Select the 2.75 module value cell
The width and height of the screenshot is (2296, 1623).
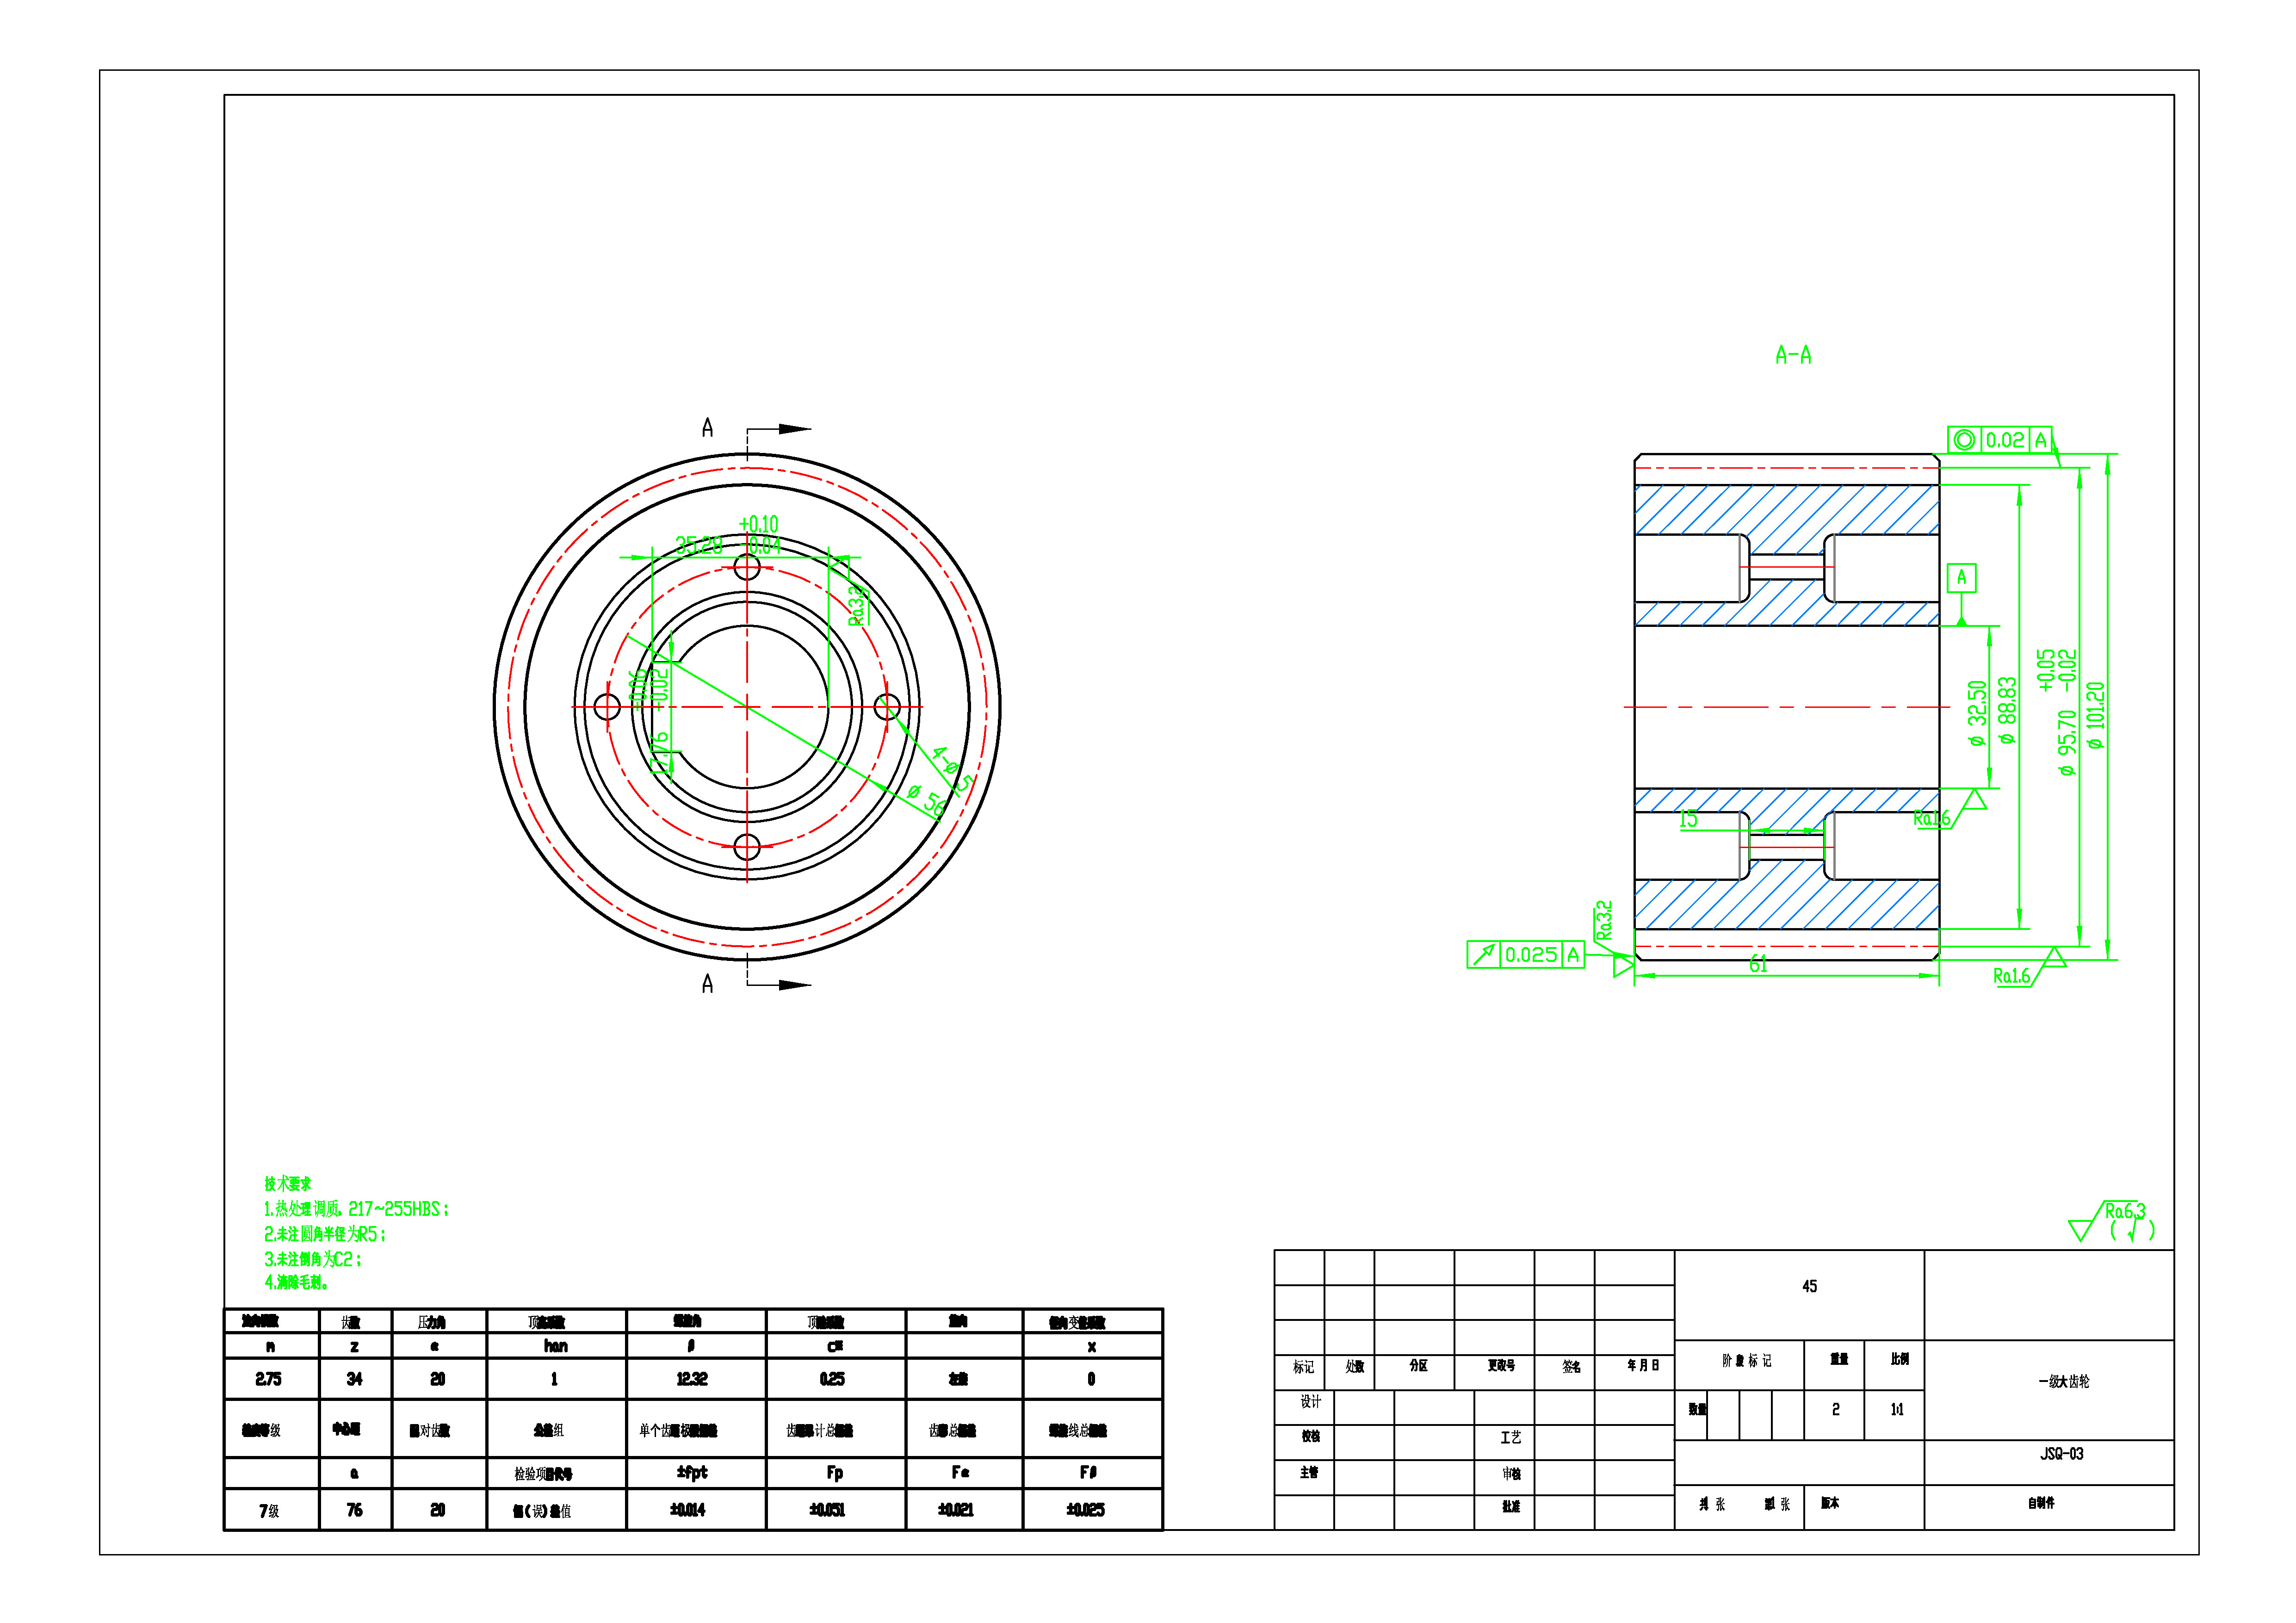pos(269,1379)
